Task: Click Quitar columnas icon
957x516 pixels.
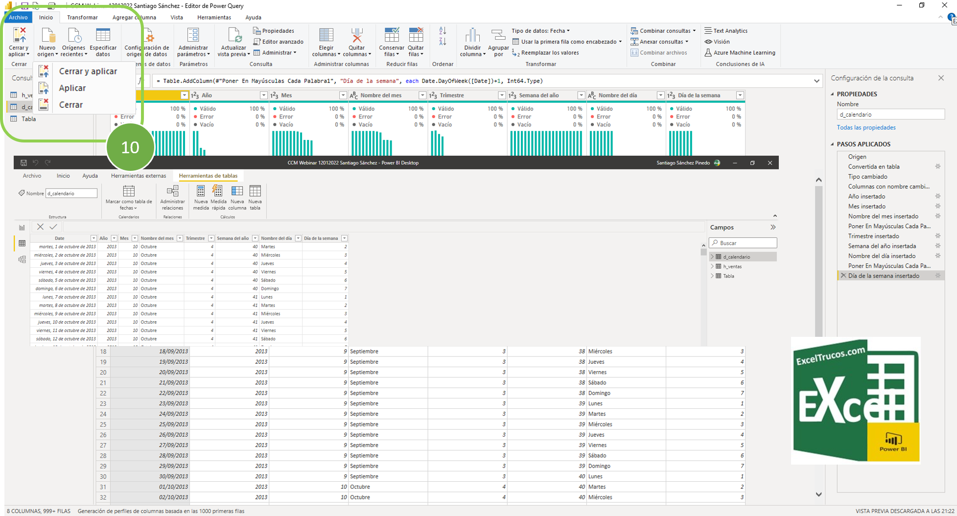Action: click(x=356, y=36)
